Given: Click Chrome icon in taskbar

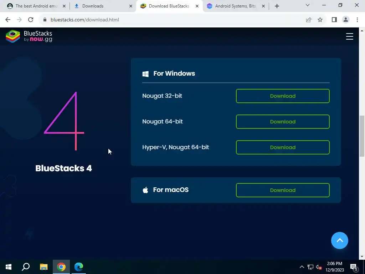Looking at the screenshot, I should 61,267.
